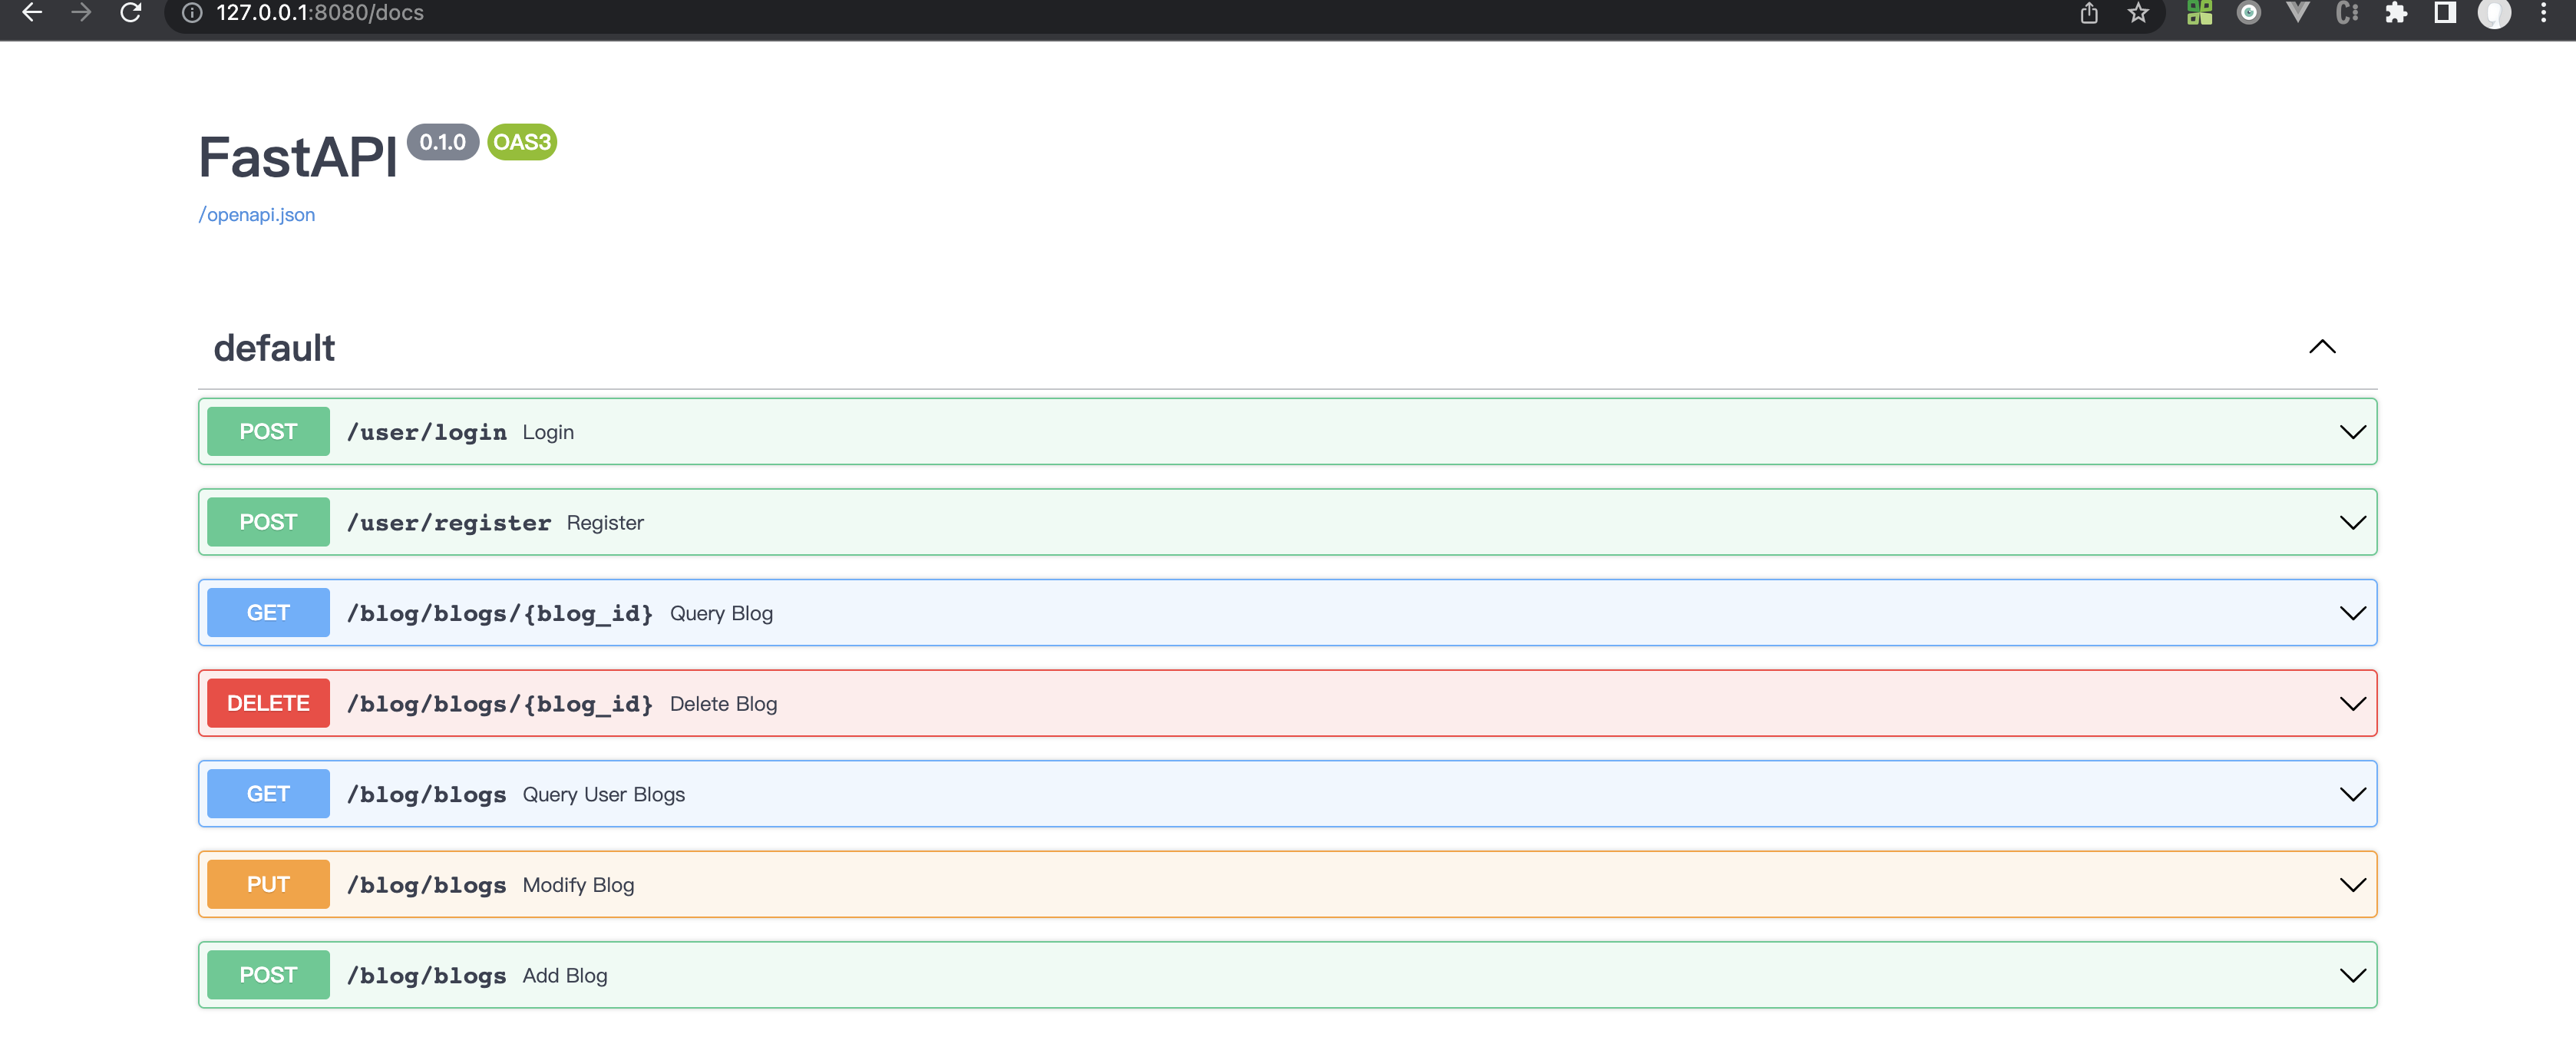Open the profile avatar menu

point(2494,13)
